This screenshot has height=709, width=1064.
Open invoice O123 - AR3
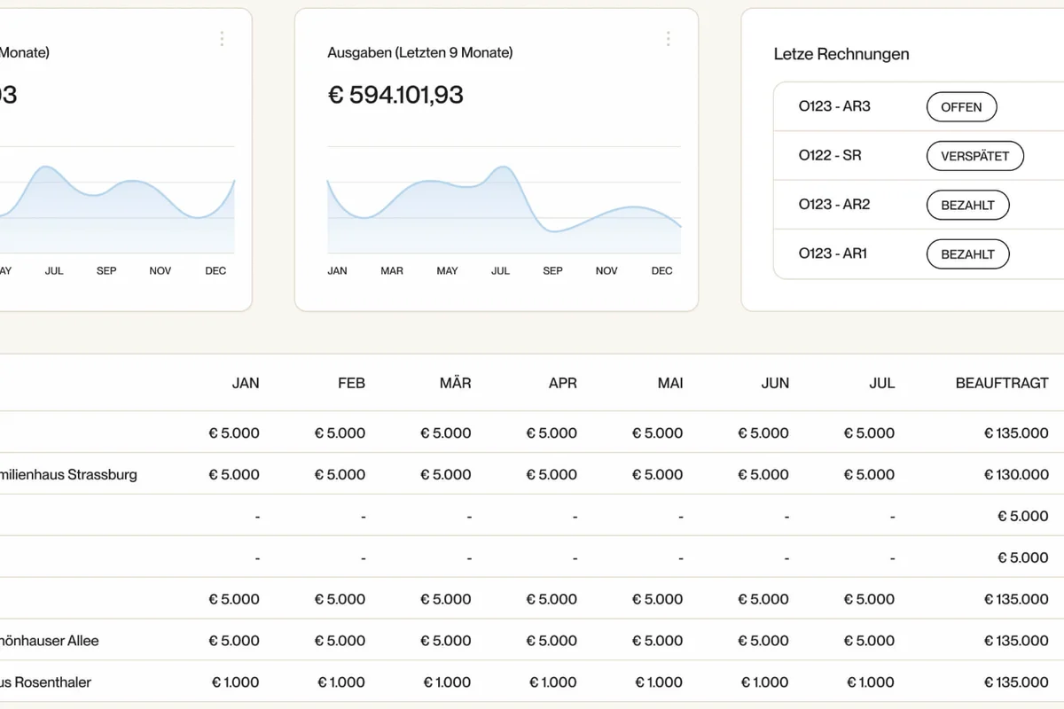click(834, 106)
